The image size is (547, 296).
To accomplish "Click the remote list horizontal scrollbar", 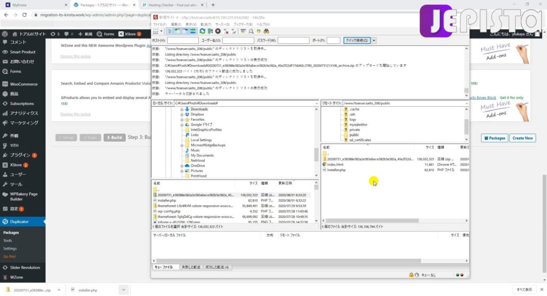I will (372, 221).
